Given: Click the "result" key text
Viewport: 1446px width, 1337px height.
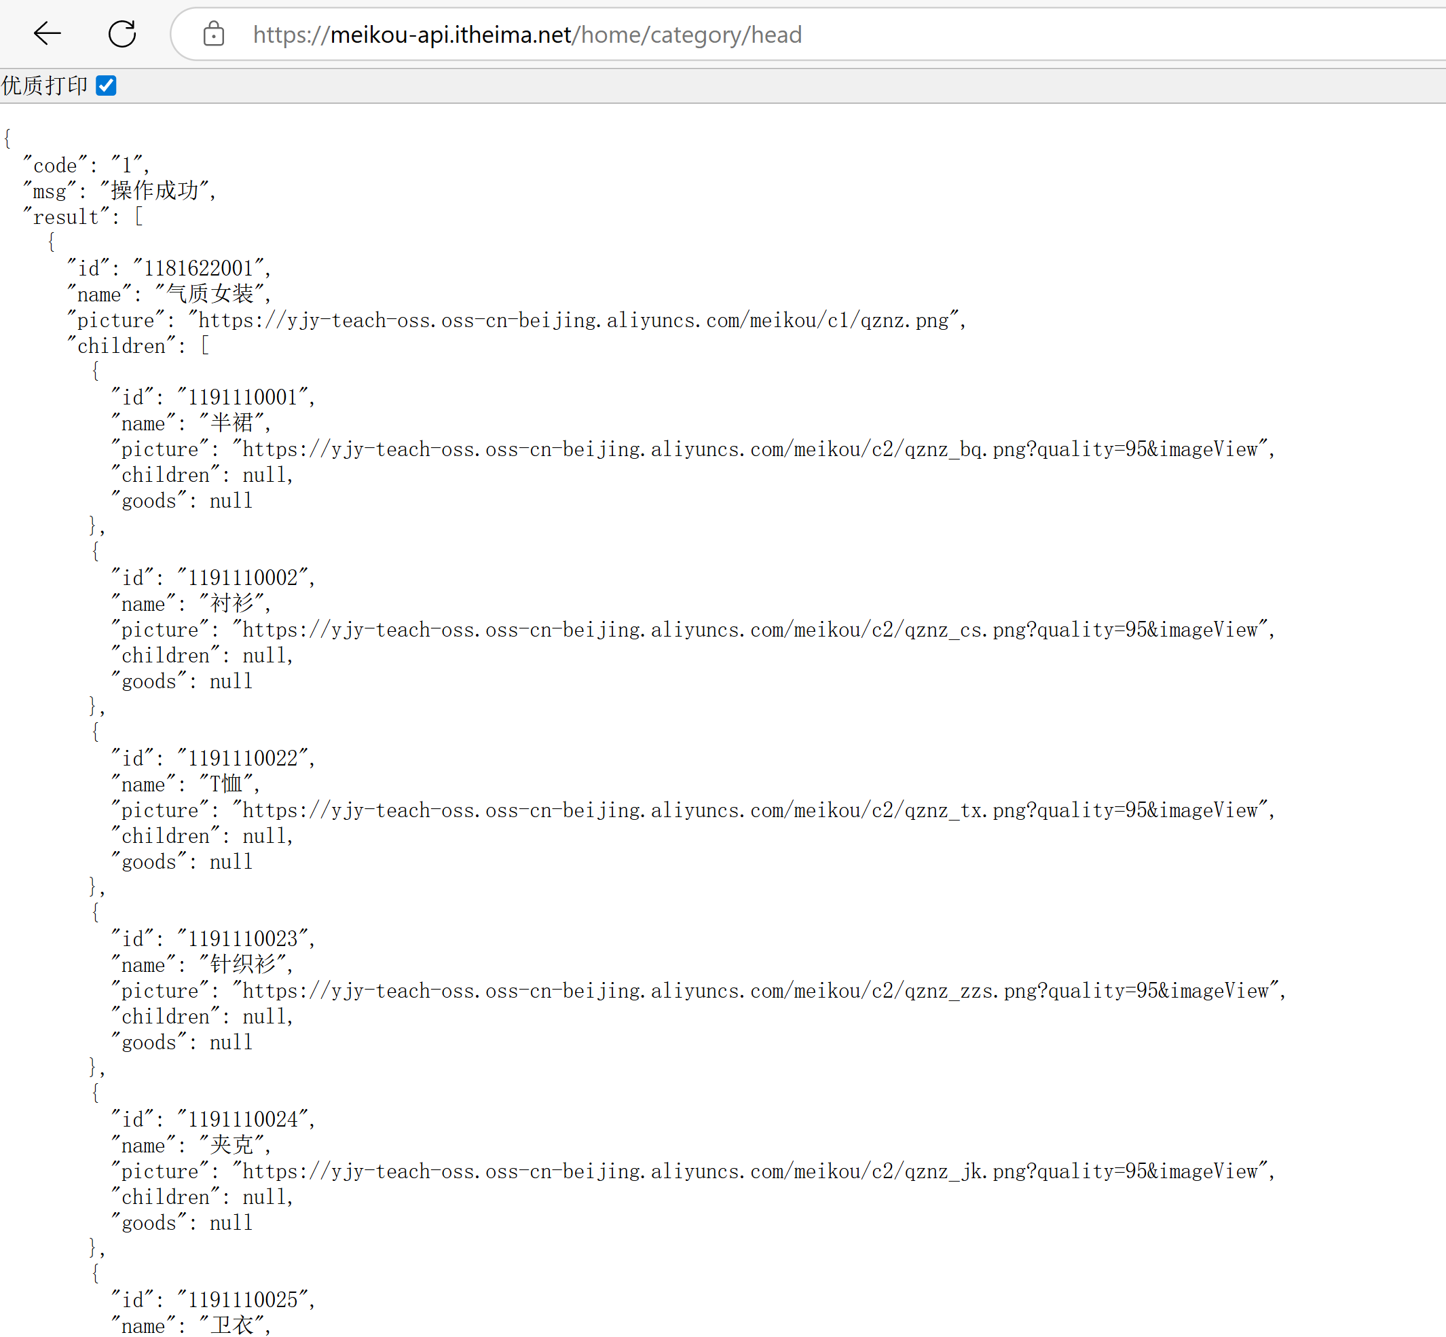Looking at the screenshot, I should tap(66, 217).
